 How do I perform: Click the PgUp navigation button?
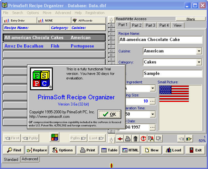pos(30,138)
